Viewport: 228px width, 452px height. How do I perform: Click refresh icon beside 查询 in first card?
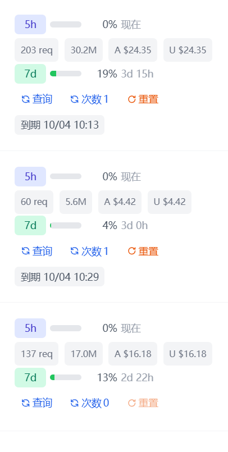pyautogui.click(x=26, y=99)
